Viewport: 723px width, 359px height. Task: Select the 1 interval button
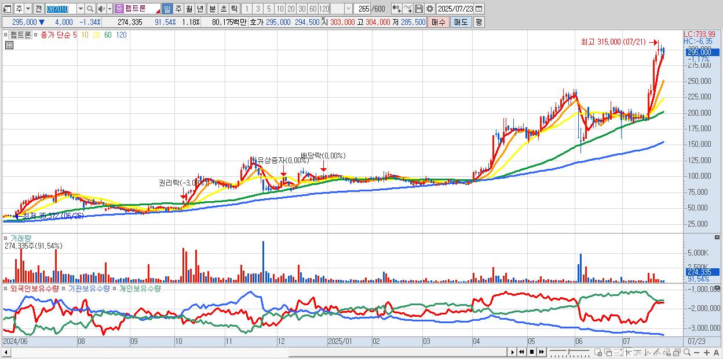click(247, 9)
